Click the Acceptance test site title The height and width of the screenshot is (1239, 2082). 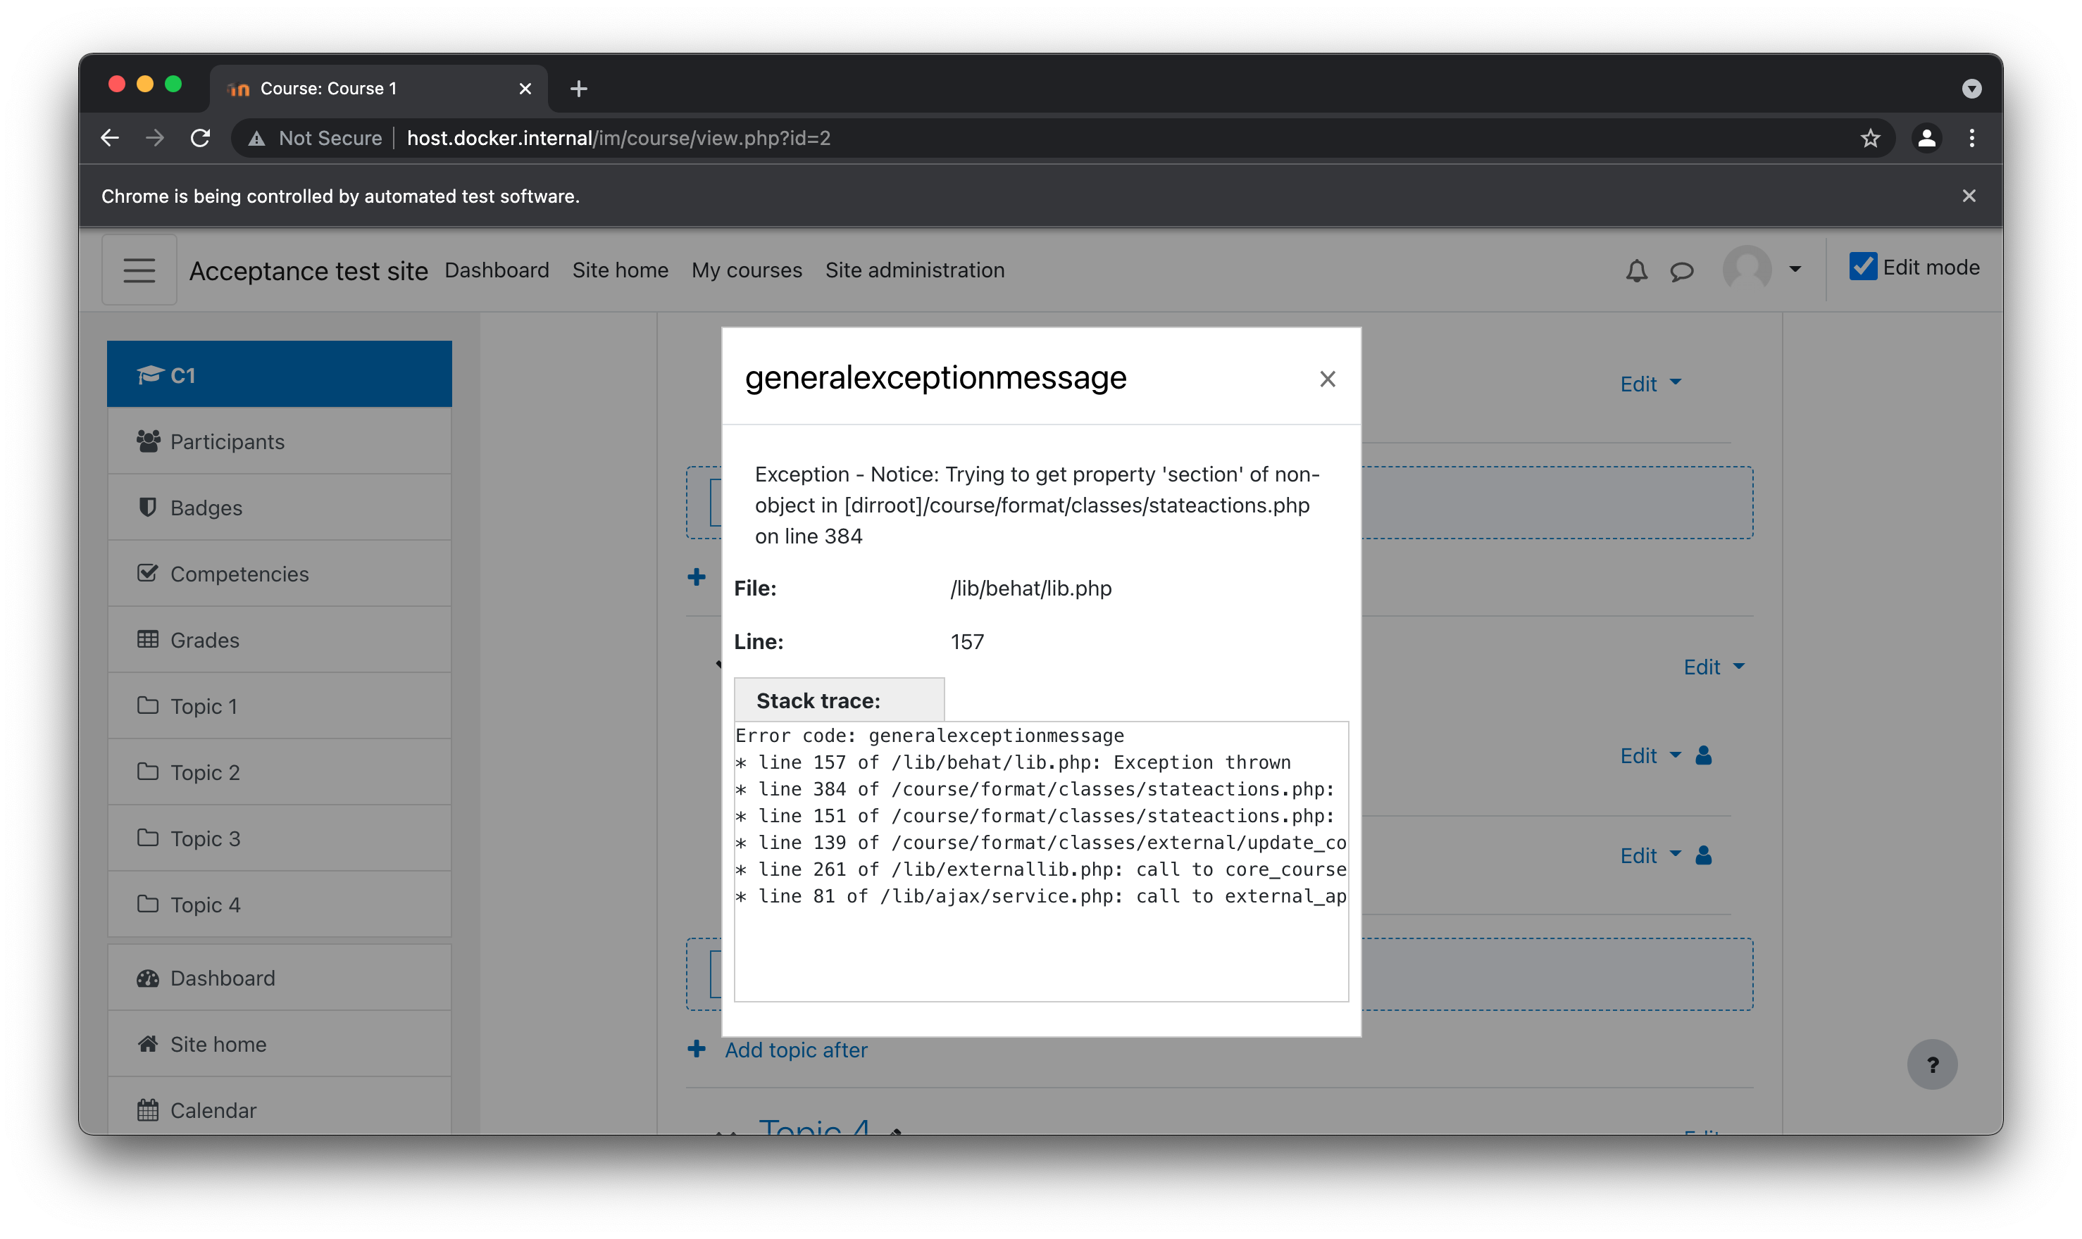[308, 270]
